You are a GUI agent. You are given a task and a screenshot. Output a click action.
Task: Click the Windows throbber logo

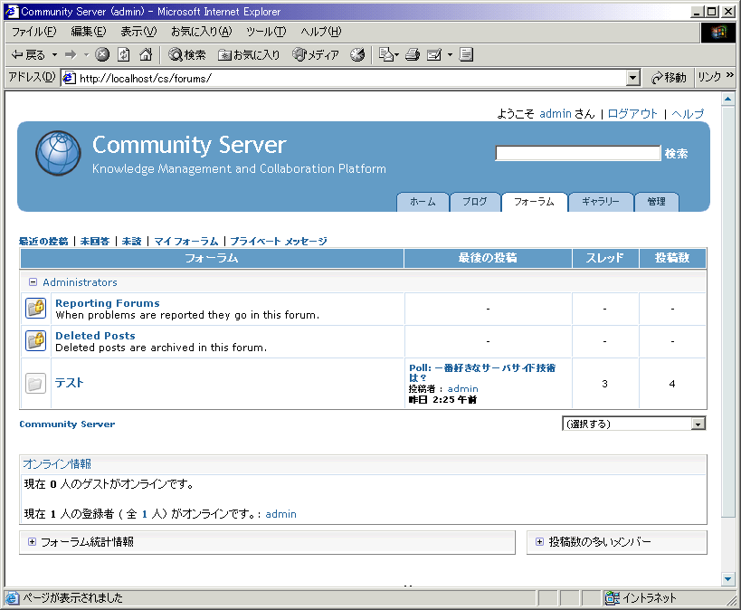pyautogui.click(x=717, y=33)
